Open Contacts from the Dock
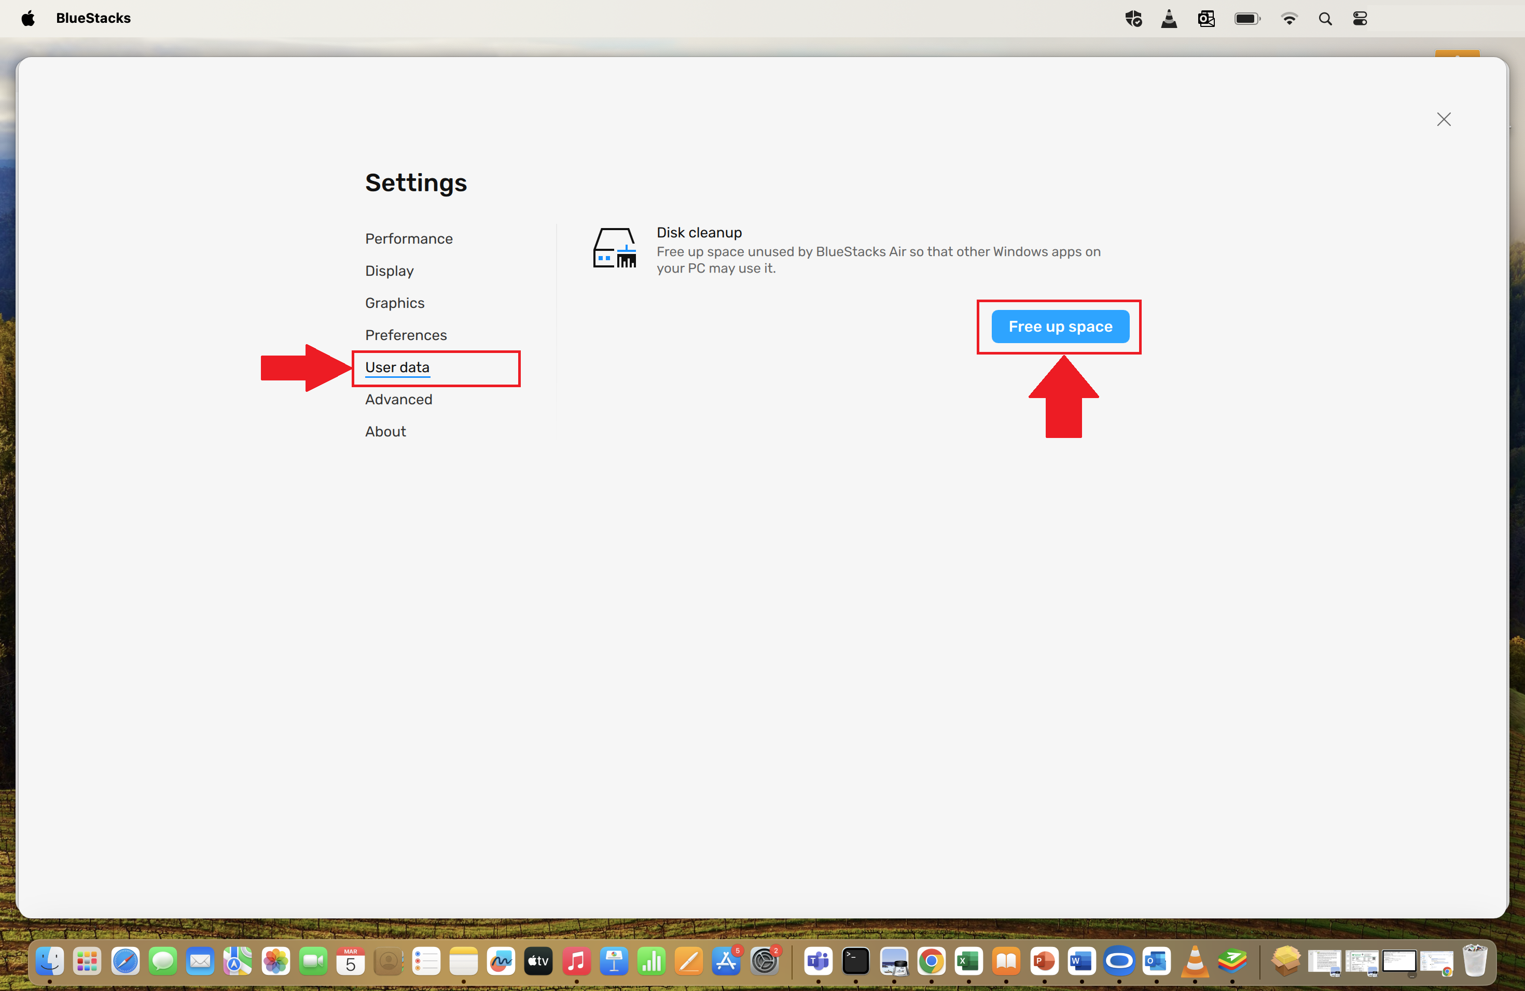 [389, 961]
